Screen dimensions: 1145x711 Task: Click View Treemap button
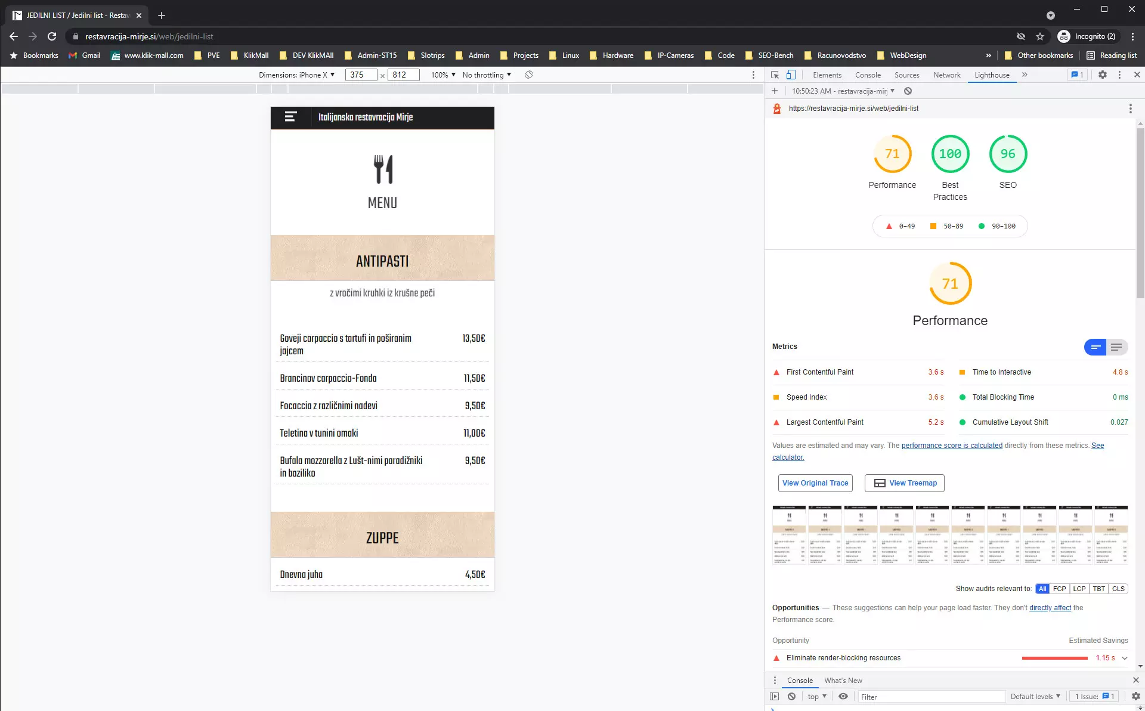click(x=904, y=483)
